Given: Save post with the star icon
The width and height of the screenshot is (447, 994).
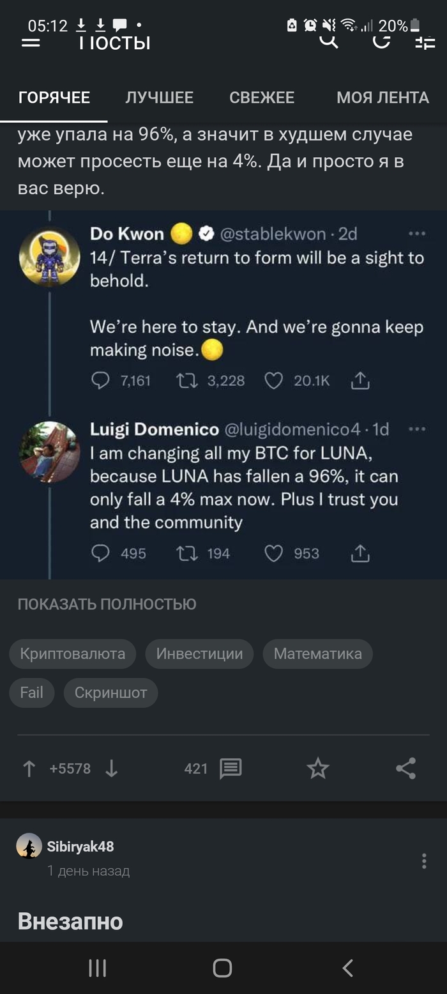Looking at the screenshot, I should click(x=318, y=768).
